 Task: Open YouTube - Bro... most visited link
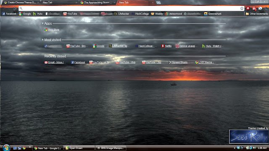(77, 46)
